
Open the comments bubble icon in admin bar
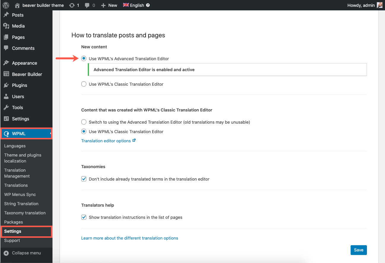tap(87, 5)
